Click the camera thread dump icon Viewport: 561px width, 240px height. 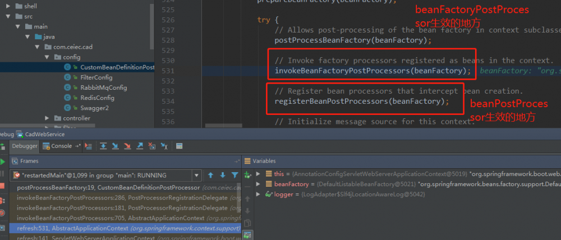tap(2, 228)
